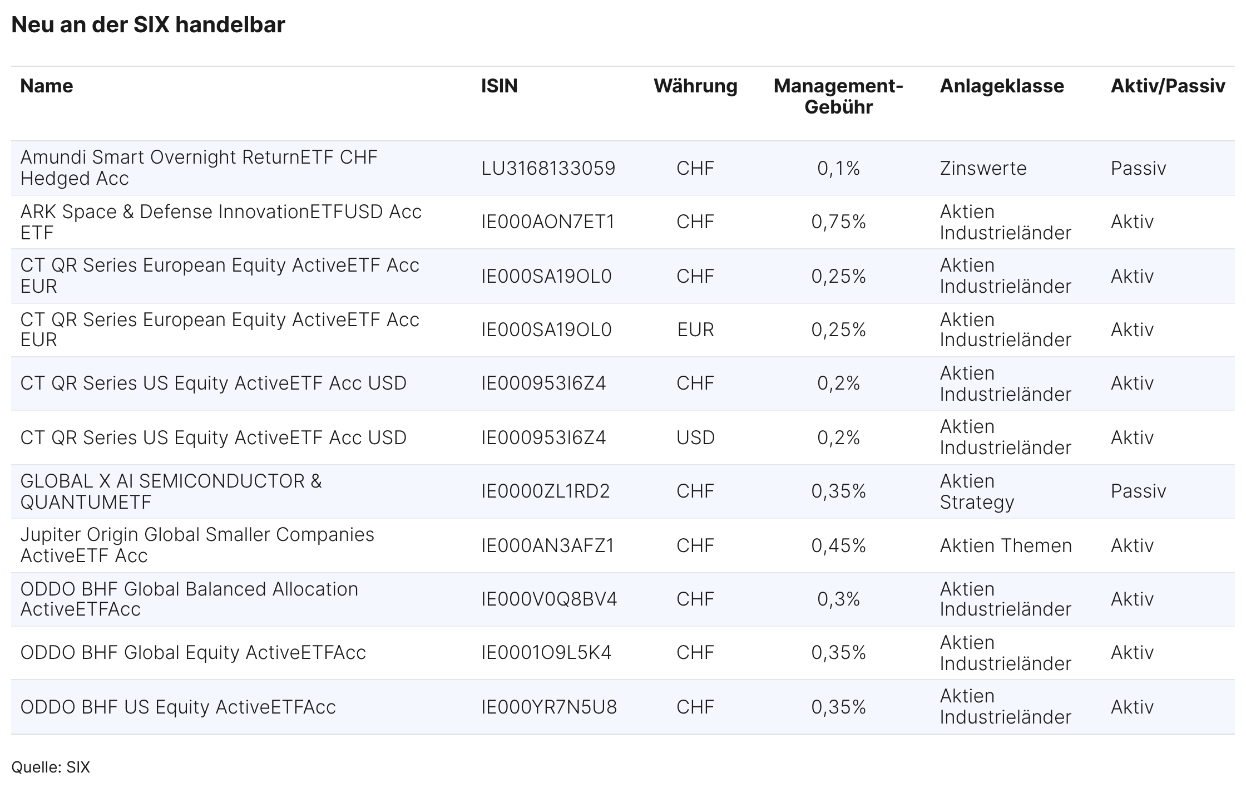Select ISIN IE000YR7N5U8 cell
Screen dimensions: 1246x787
click(549, 707)
